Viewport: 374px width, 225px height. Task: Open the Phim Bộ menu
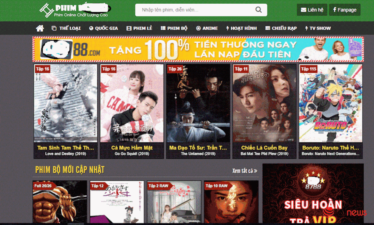click(174, 28)
